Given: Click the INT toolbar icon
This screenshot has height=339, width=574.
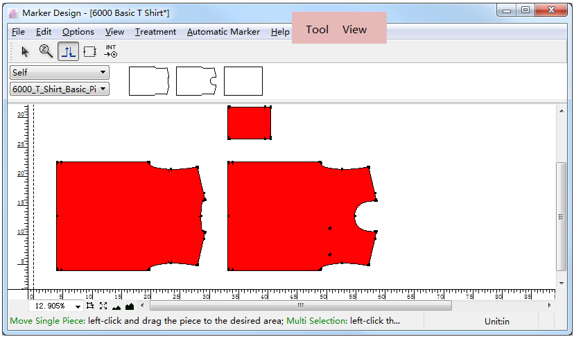Looking at the screenshot, I should (111, 51).
